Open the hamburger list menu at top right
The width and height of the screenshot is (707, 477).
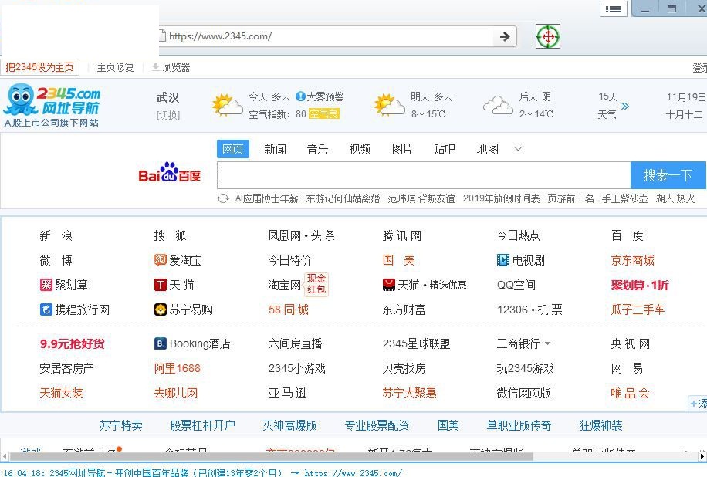tap(614, 8)
